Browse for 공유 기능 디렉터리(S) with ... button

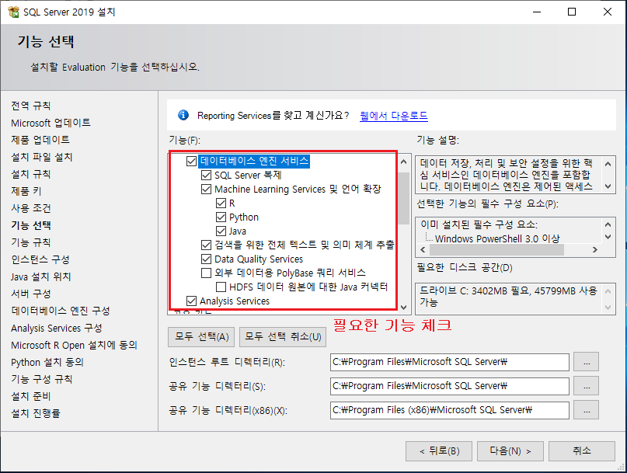click(x=587, y=386)
